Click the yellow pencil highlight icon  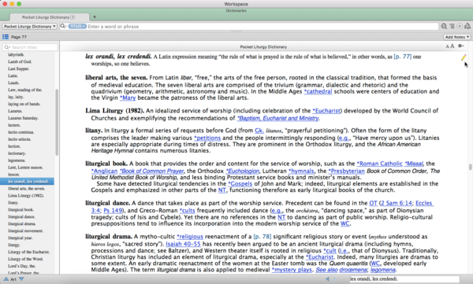(x=464, y=57)
